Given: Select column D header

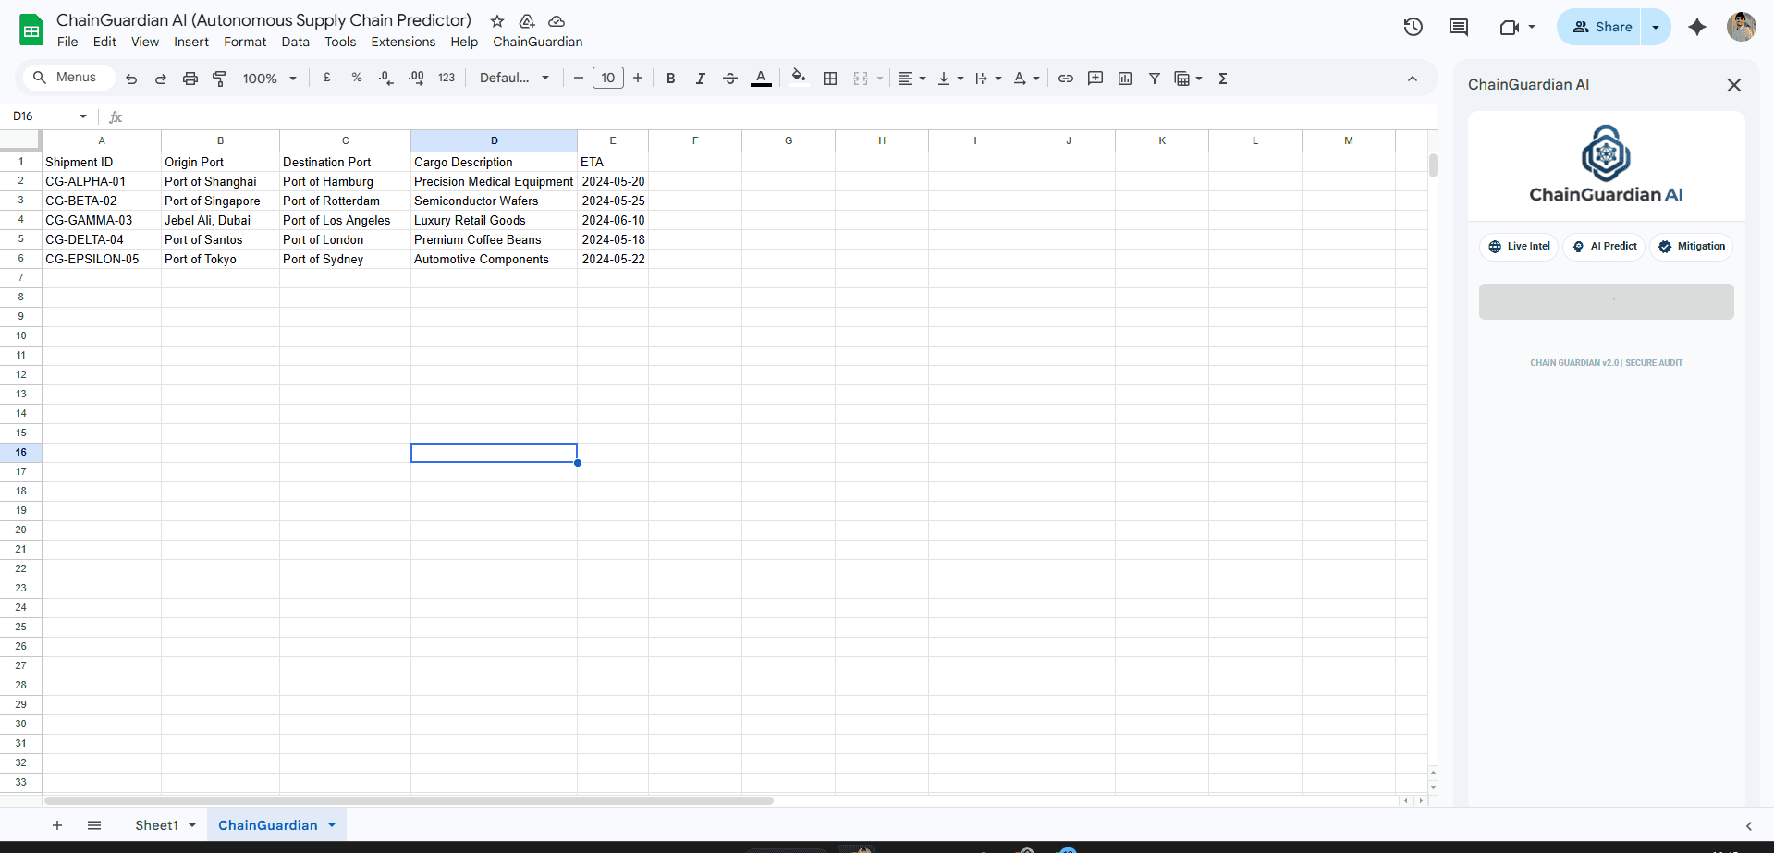Looking at the screenshot, I should point(494,140).
